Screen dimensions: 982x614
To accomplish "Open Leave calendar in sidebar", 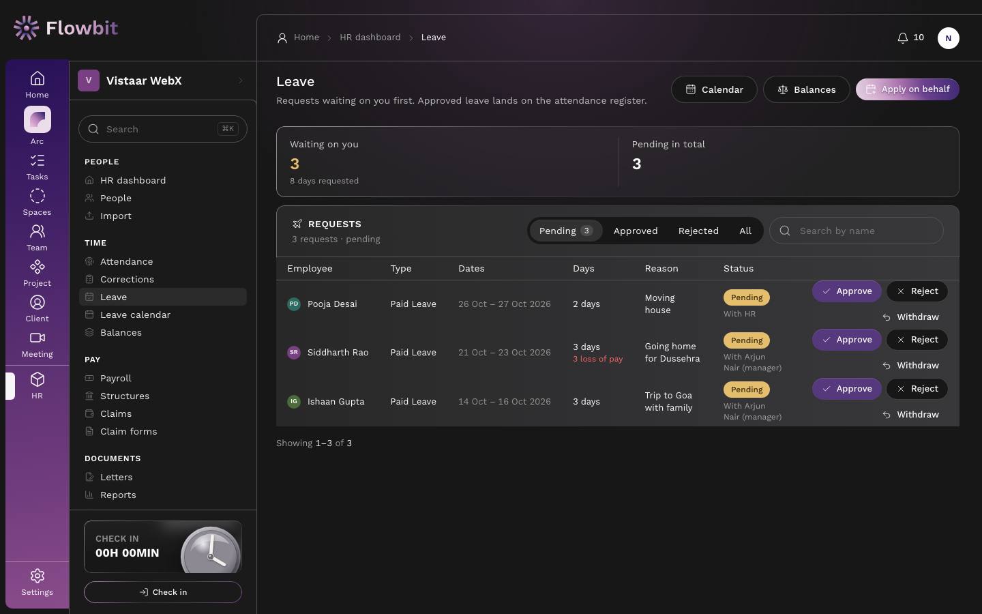I will coord(163,315).
